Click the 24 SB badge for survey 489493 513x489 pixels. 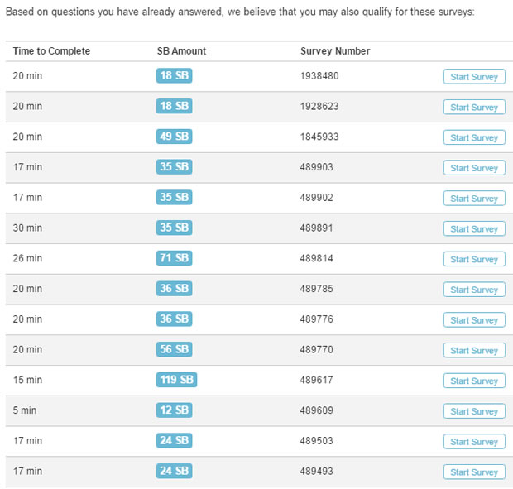coord(174,471)
